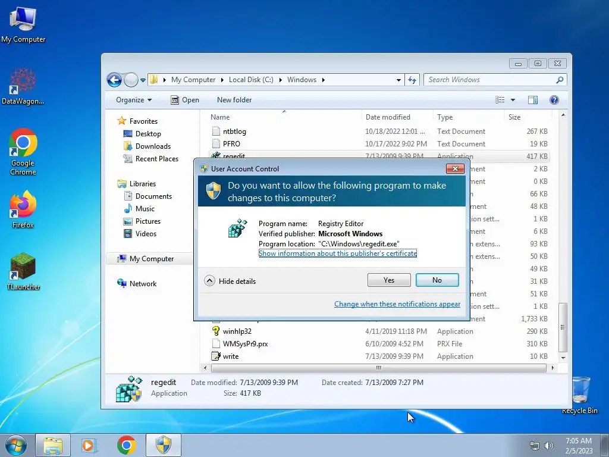Screen dimensions: 609x457
Task: Click the horizontal scrollbar in file list
Action: (x=378, y=368)
